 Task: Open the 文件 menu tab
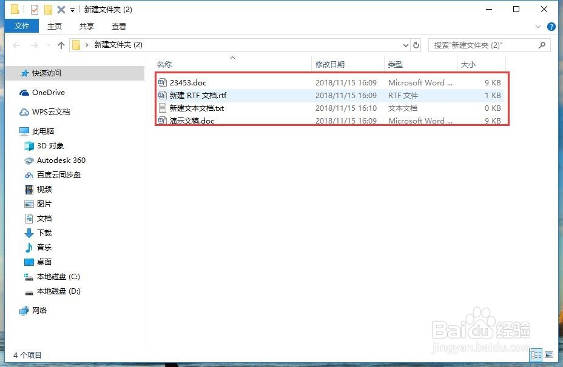(22, 26)
